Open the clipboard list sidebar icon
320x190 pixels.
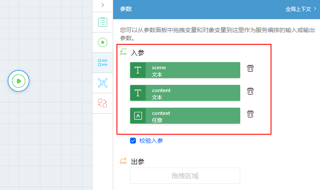103,22
